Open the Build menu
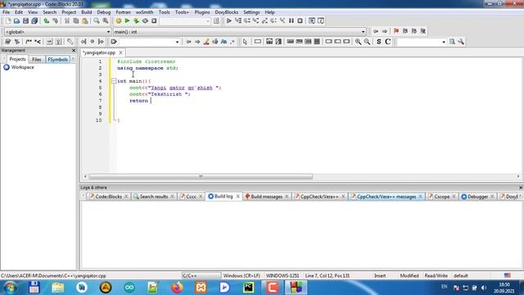Viewport: 524px width, 295px height. [x=87, y=12]
